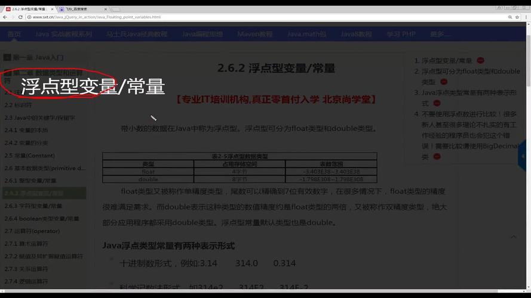Click heading 'Java浮点类型常量有两种表示形式'
The image size is (531, 298).
[168, 246]
